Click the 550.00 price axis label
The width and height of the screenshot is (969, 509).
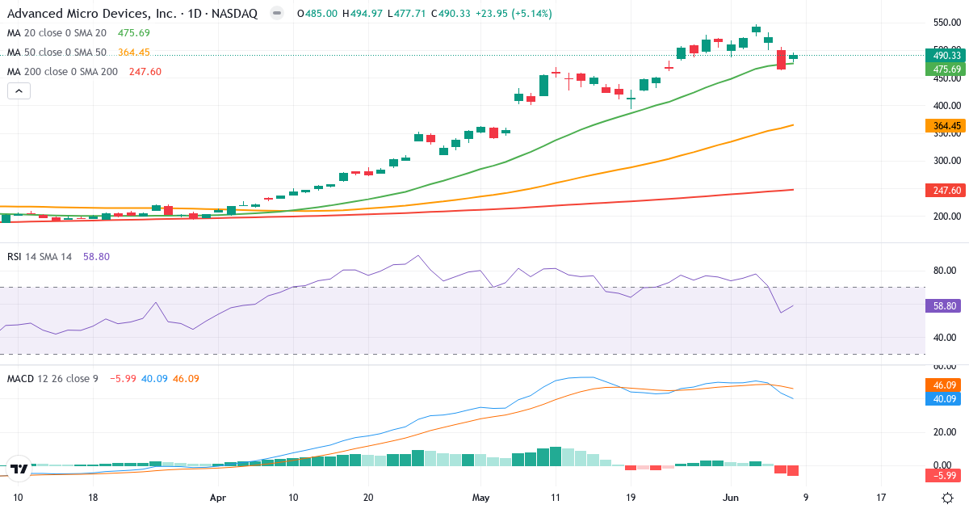[x=946, y=24]
